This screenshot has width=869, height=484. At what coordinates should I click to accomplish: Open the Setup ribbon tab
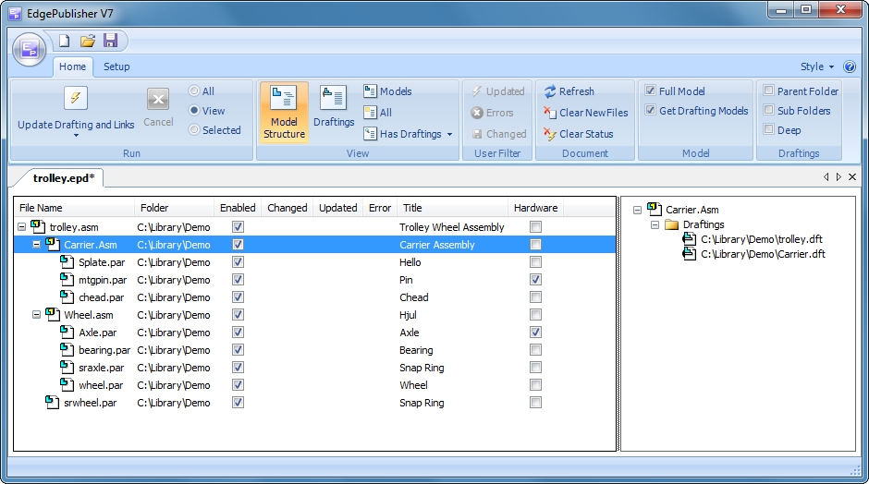116,67
